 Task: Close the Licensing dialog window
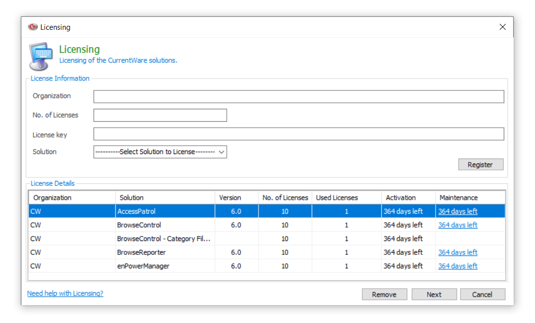[502, 27]
